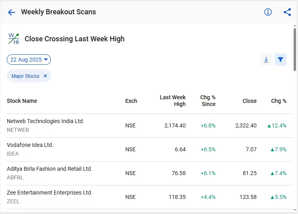The image size is (298, 214).
Task: Click Vodafone Idea last week high 6.64
Action: point(180,149)
